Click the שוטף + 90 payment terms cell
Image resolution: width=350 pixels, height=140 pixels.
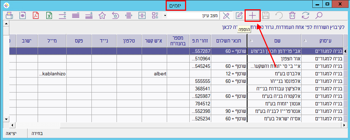pos(229,111)
